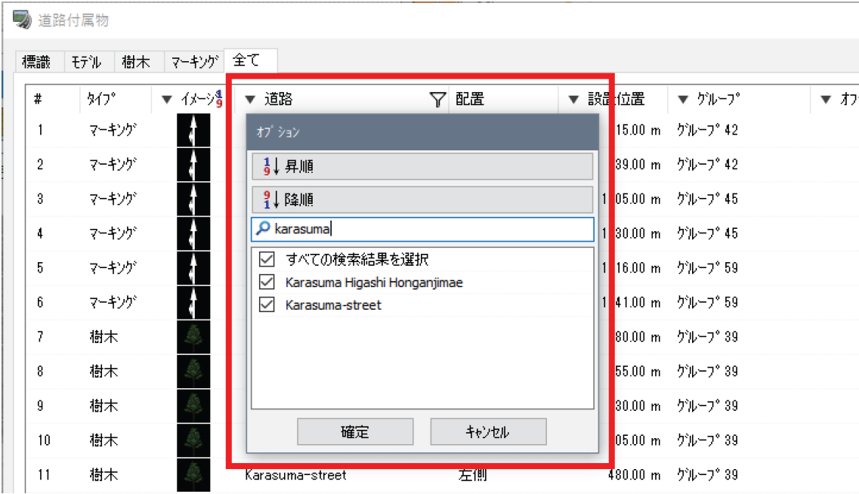
Task: Click row 7 樹木 type cell
Action: click(104, 337)
